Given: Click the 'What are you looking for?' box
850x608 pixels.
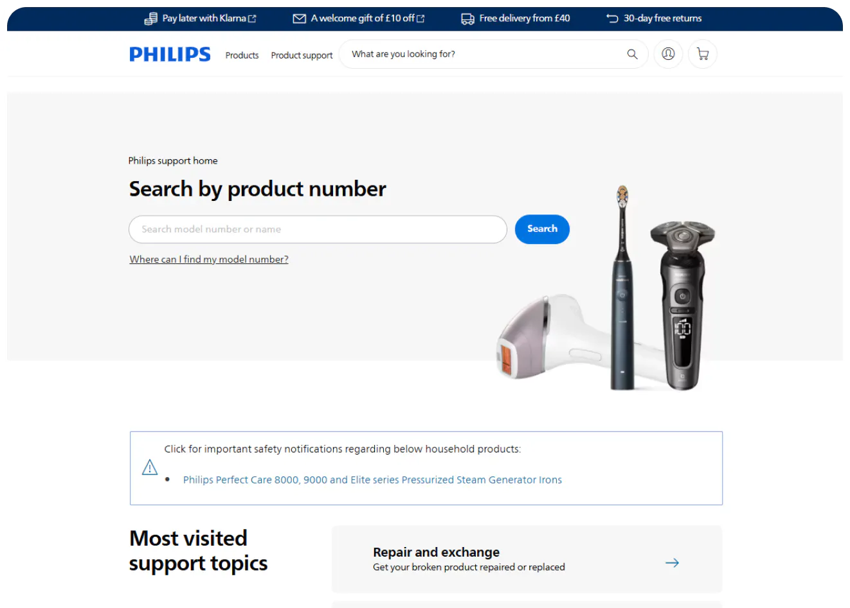Looking at the screenshot, I should coord(493,54).
